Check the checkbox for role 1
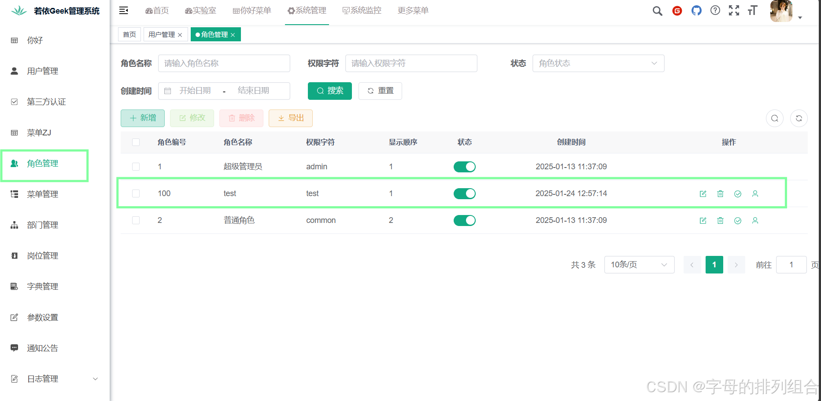The height and width of the screenshot is (401, 821). tap(136, 167)
